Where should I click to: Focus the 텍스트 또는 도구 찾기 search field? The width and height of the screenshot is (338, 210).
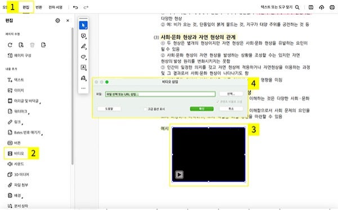click(x=277, y=7)
